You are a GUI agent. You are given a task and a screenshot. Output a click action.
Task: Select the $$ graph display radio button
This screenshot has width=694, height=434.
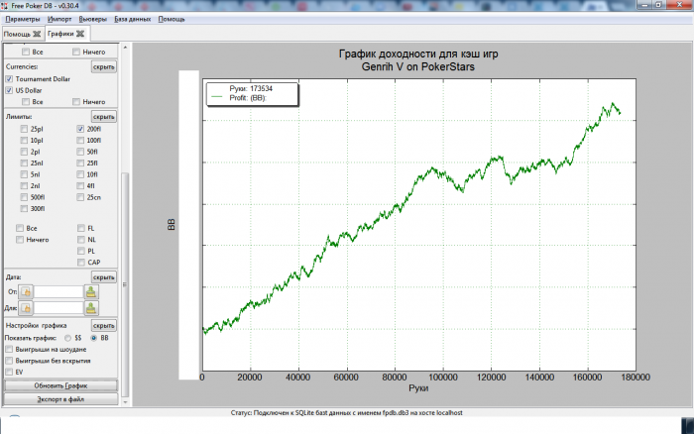tap(67, 338)
